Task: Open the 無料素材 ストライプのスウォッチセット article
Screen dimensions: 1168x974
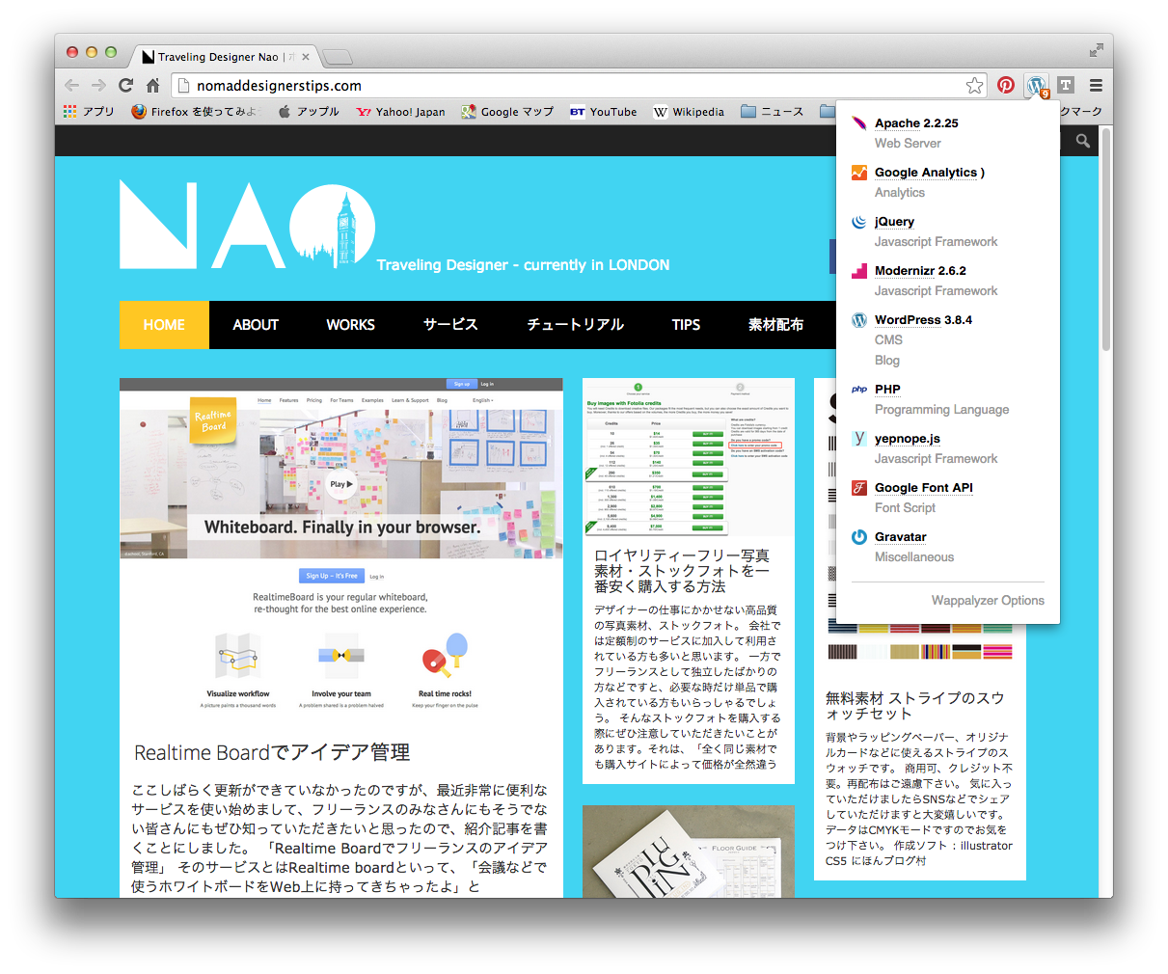Action: [x=915, y=706]
